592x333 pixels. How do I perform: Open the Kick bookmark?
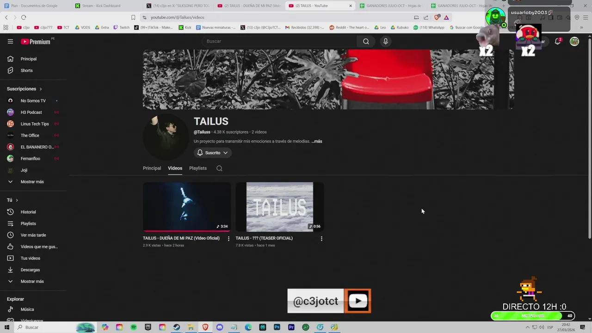click(185, 27)
